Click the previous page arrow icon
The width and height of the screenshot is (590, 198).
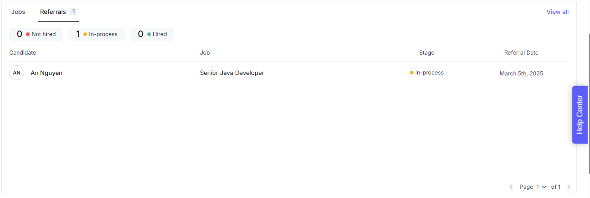pos(511,187)
